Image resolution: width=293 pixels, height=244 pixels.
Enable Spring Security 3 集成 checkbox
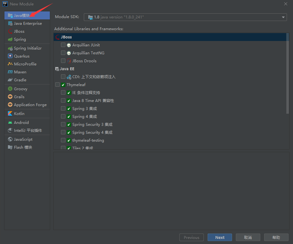coord(63,124)
